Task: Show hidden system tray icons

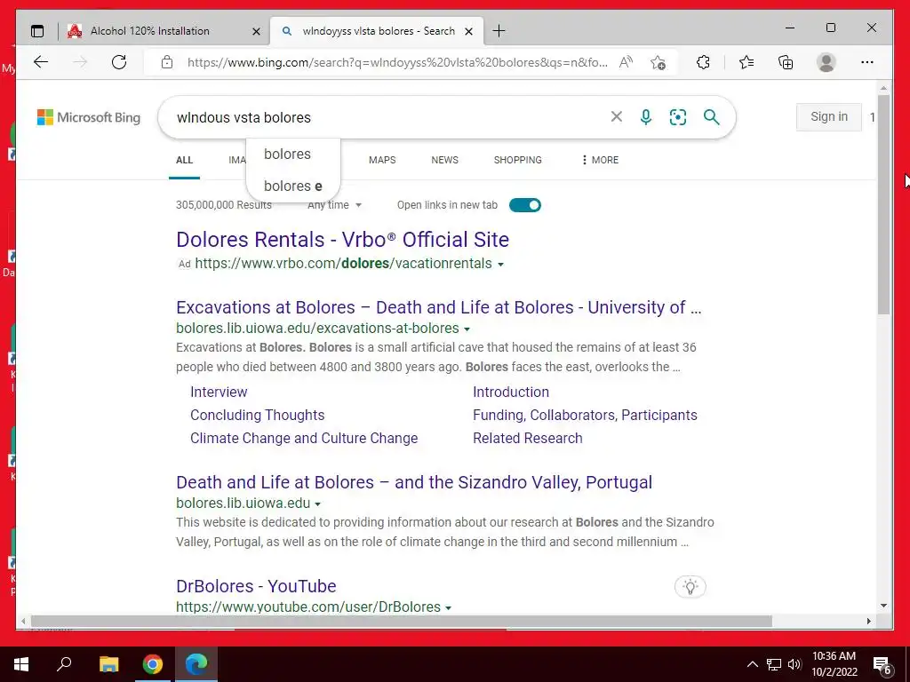Action: point(752,664)
